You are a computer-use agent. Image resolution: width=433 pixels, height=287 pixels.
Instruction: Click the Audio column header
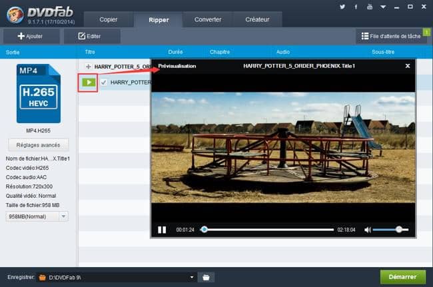283,52
